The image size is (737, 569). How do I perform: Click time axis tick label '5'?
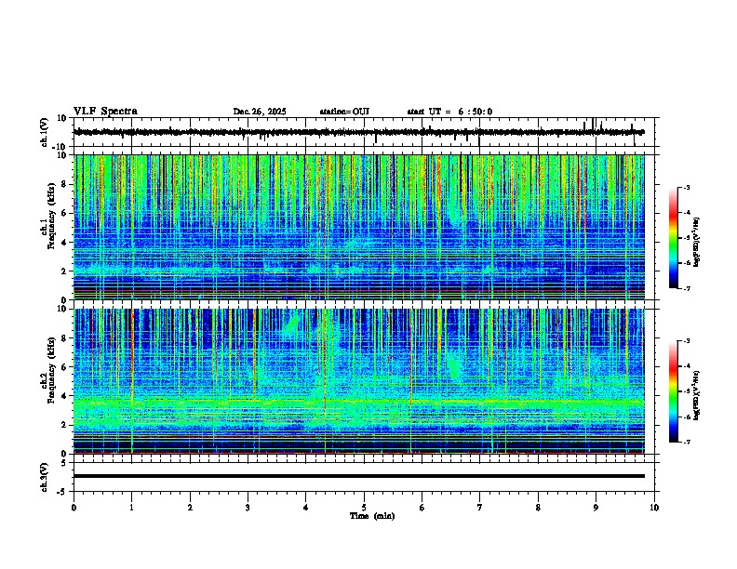364,507
